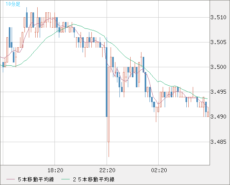Click the 3.510 price axis label

[218, 18]
